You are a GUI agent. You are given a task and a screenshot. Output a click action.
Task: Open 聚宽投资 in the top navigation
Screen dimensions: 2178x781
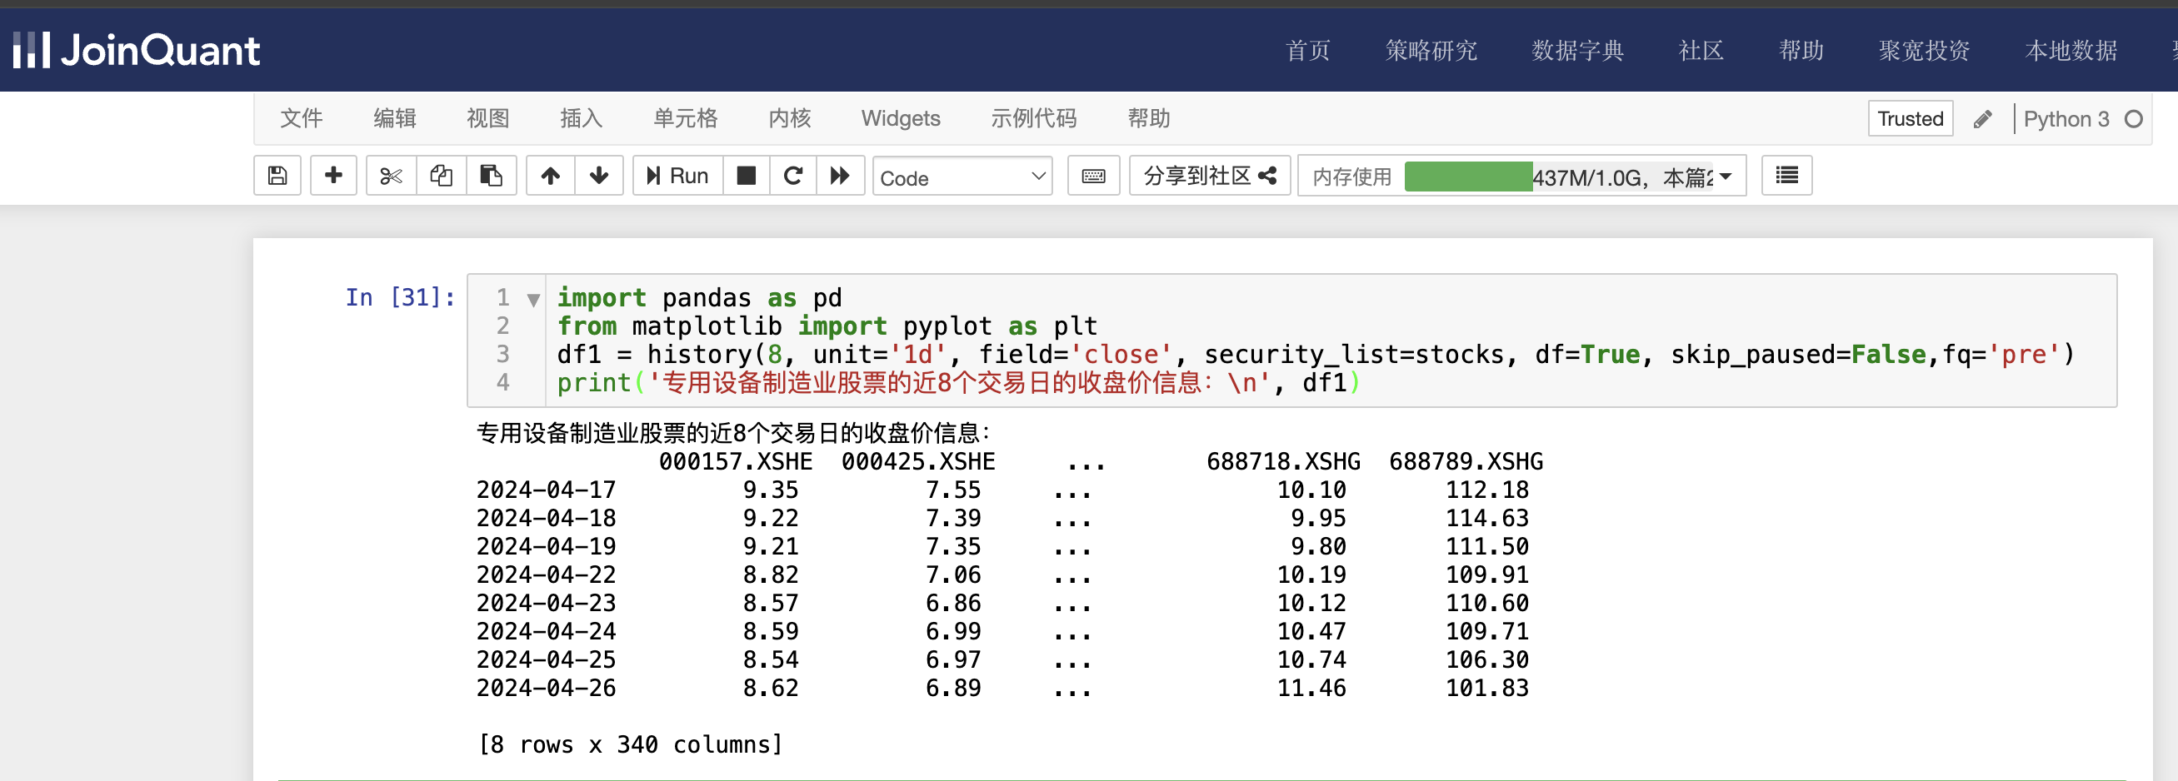pyautogui.click(x=1924, y=51)
